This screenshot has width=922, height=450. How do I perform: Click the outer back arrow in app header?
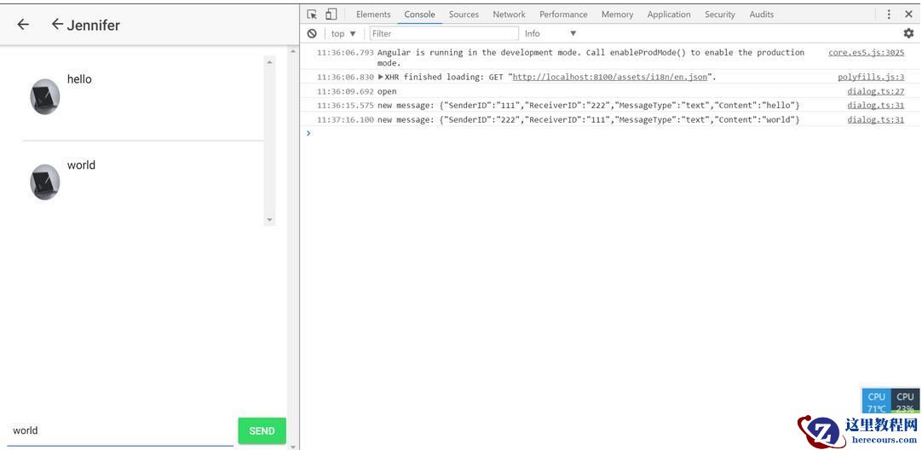coord(22,24)
